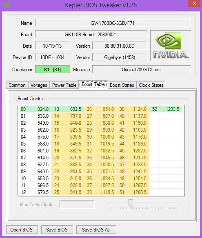
Task: Click the Filename field Original780GTX.rom
Action: [x=141, y=70]
